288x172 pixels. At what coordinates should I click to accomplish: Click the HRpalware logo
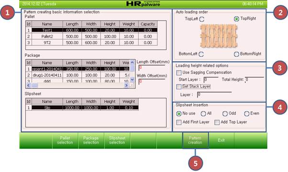coord(143,4)
